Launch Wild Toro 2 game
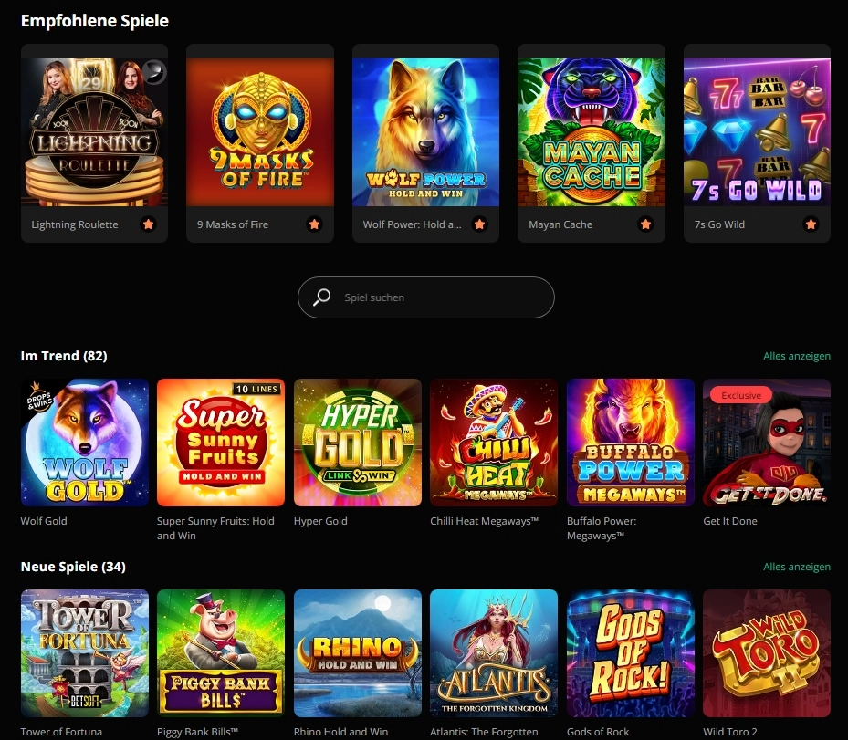 (767, 653)
